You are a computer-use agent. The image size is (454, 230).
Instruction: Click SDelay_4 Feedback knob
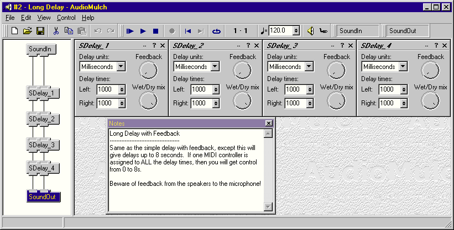pyautogui.click(x=430, y=71)
